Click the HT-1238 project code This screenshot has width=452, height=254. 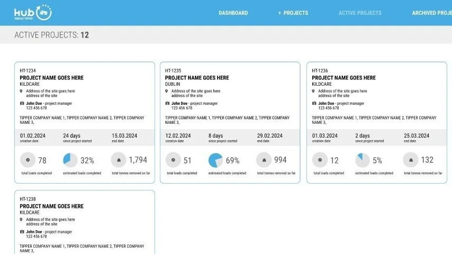tap(28, 199)
